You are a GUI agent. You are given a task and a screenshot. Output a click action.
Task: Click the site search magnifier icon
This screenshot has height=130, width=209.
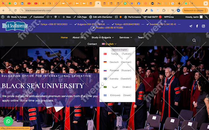(194, 40)
